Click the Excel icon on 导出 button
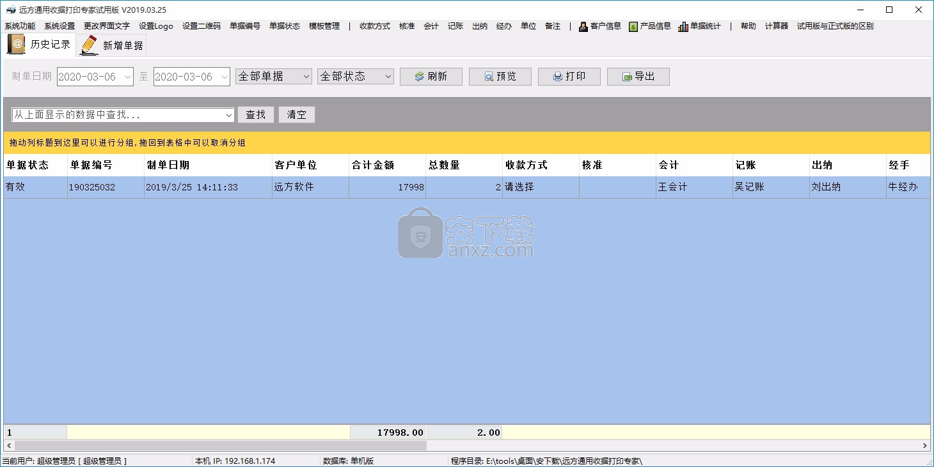This screenshot has height=467, width=934. (x=628, y=77)
